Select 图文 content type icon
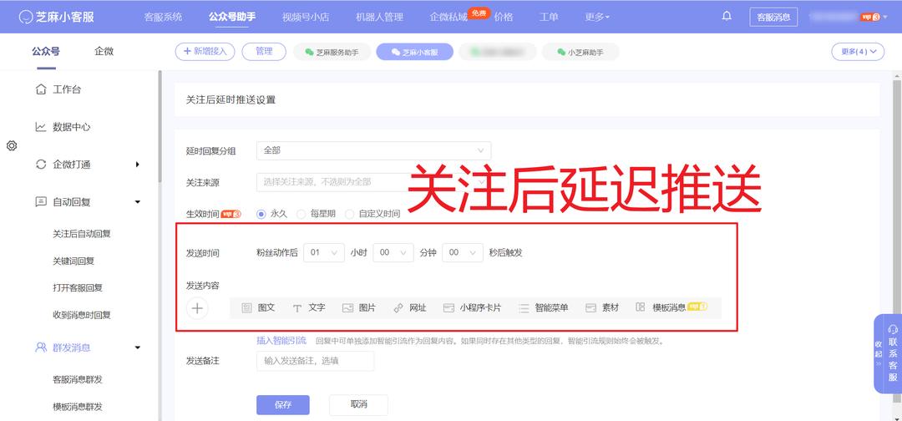Viewport: 902px width, 421px height. [246, 308]
